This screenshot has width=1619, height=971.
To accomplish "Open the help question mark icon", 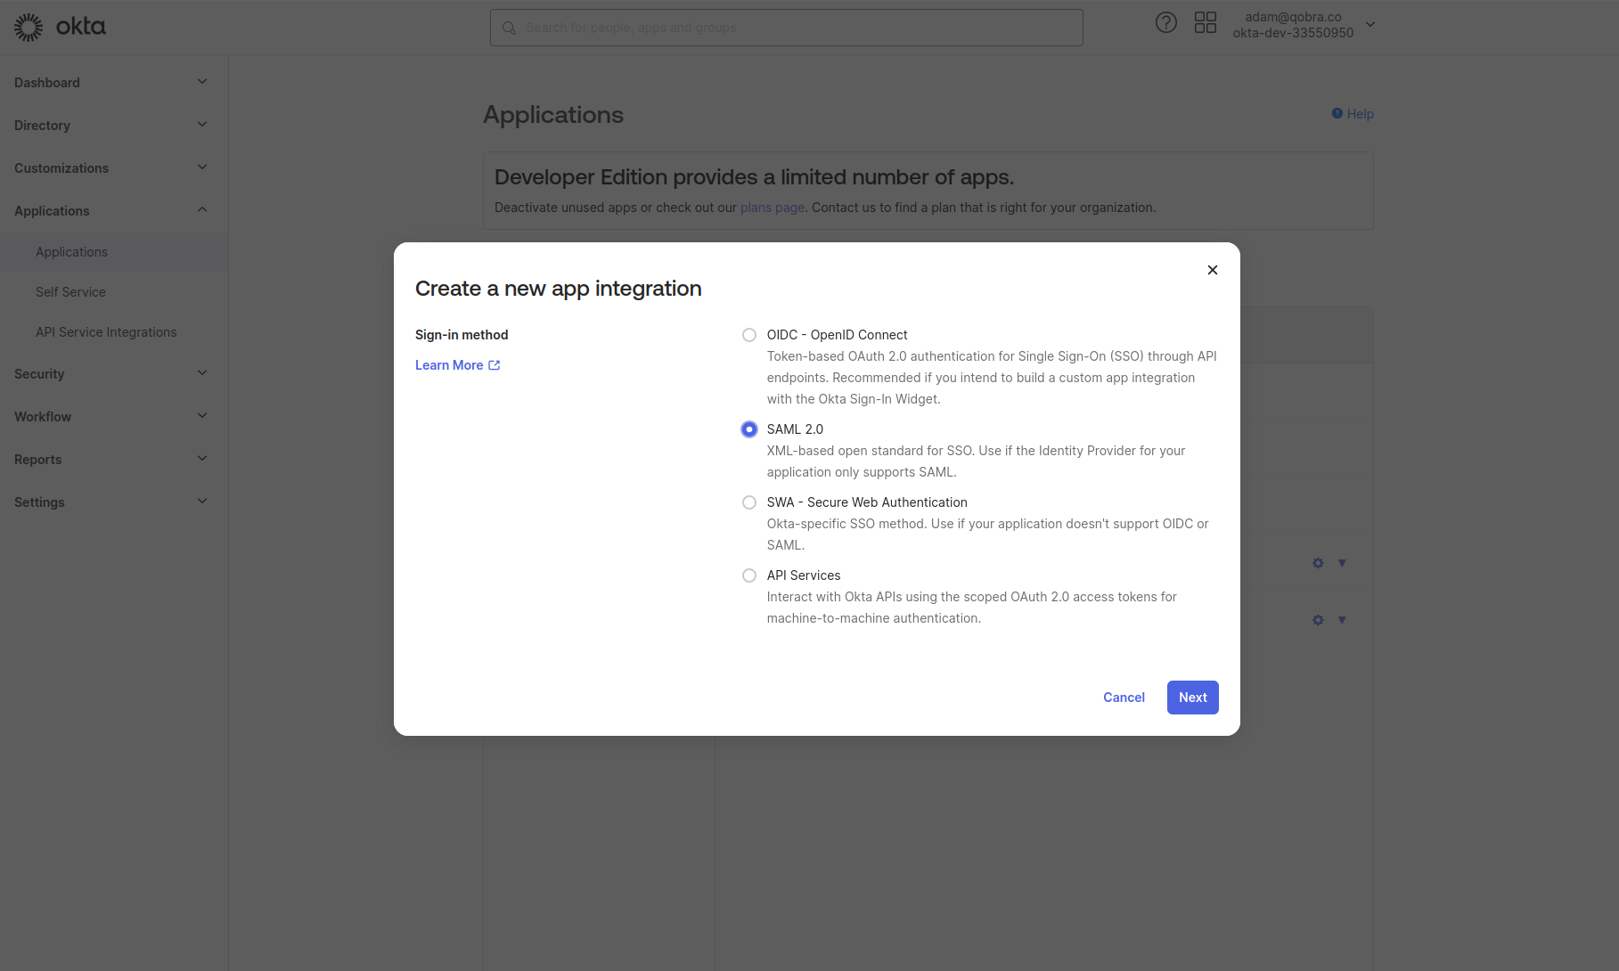I will [1165, 23].
